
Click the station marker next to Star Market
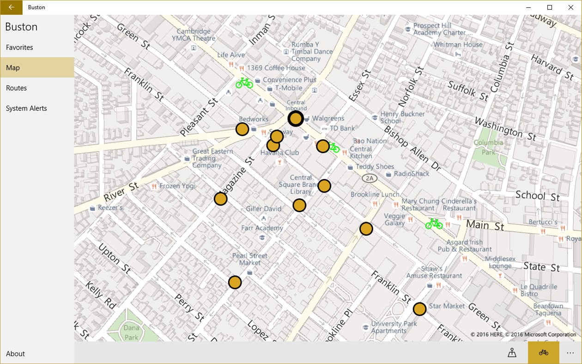pos(419,309)
